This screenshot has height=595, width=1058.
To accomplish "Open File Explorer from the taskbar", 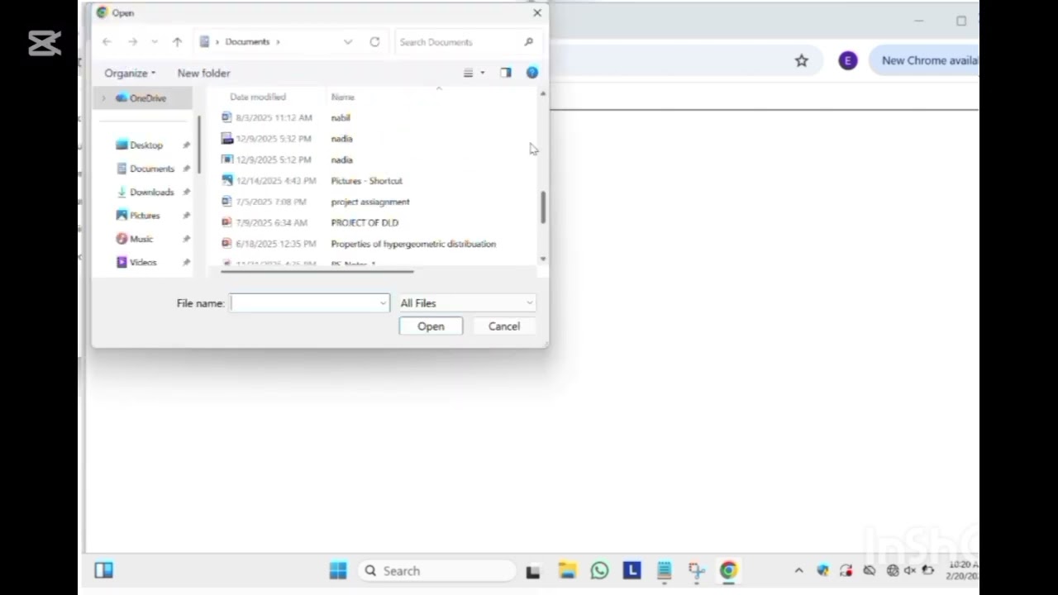I will (x=567, y=570).
